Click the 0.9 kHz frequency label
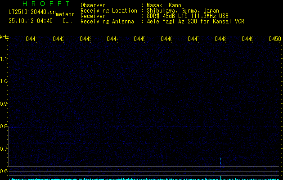 pyautogui.click(x=4, y=104)
